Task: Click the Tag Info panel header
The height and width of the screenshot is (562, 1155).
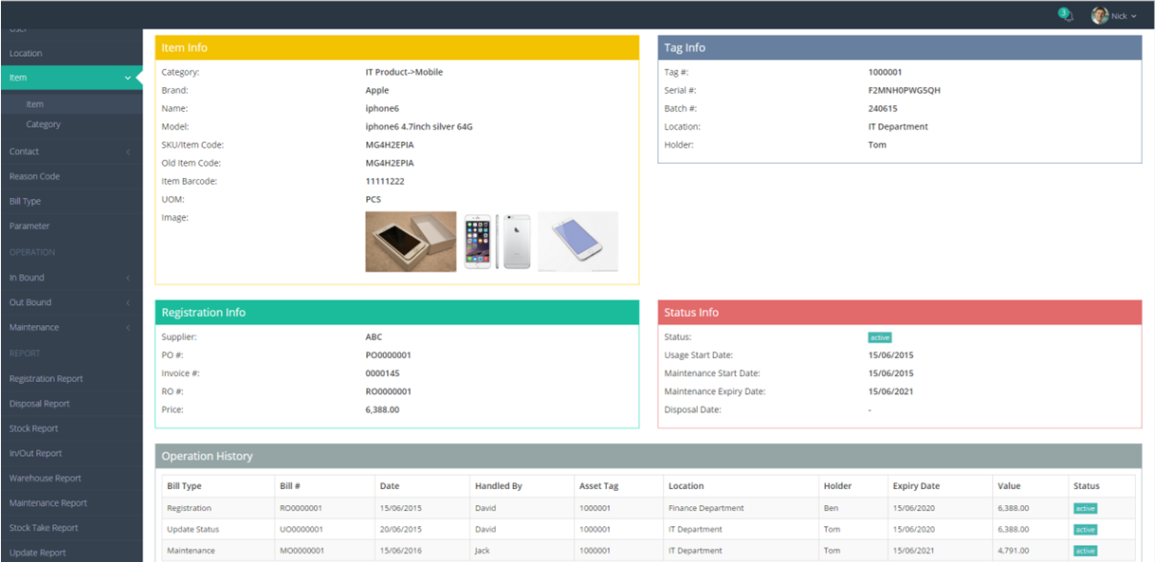Action: 900,47
